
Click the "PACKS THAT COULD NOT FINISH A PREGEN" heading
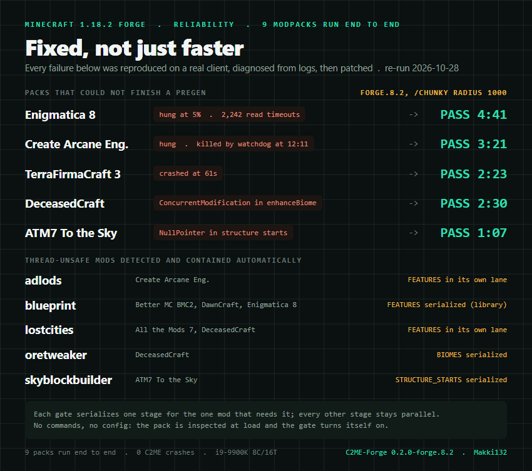click(x=115, y=93)
